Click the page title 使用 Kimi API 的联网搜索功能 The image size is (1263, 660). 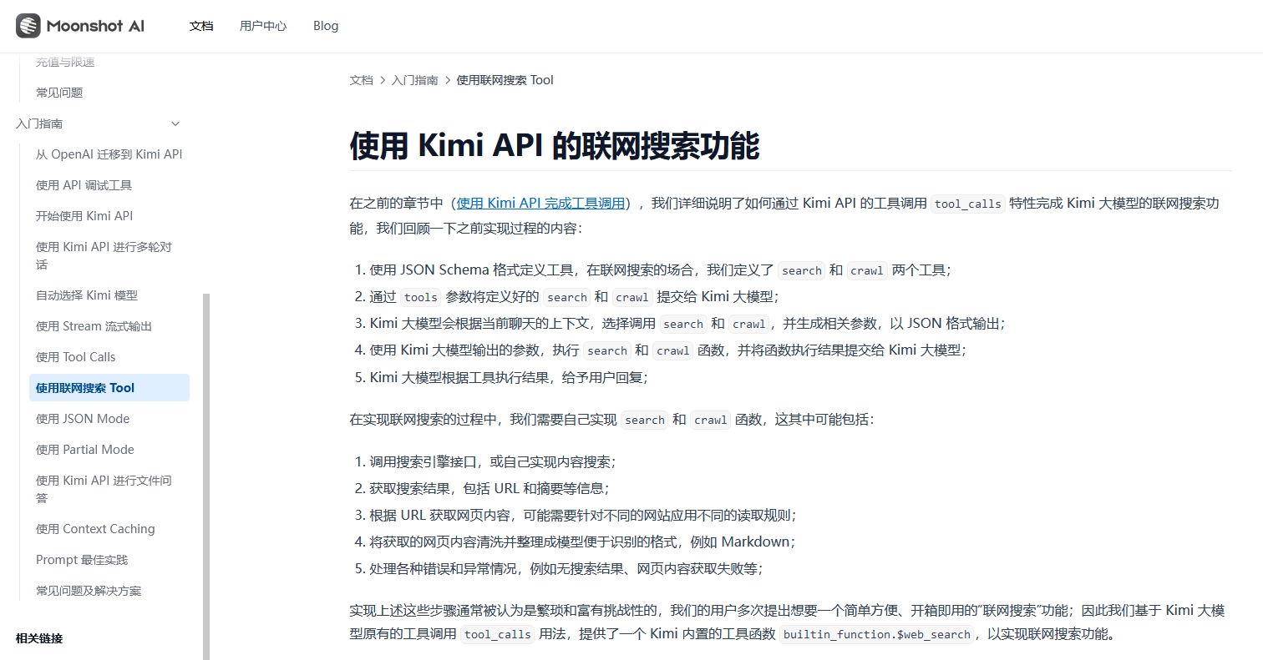554,145
